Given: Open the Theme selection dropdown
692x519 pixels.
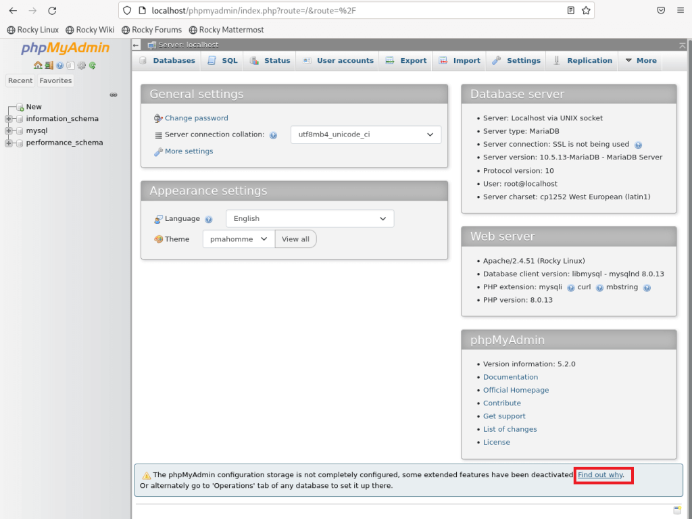Looking at the screenshot, I should 238,239.
